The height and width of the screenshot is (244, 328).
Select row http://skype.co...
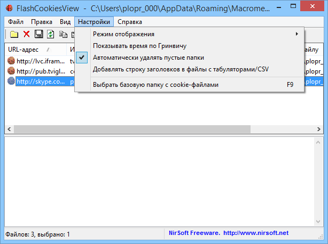pyautogui.click(x=41, y=82)
